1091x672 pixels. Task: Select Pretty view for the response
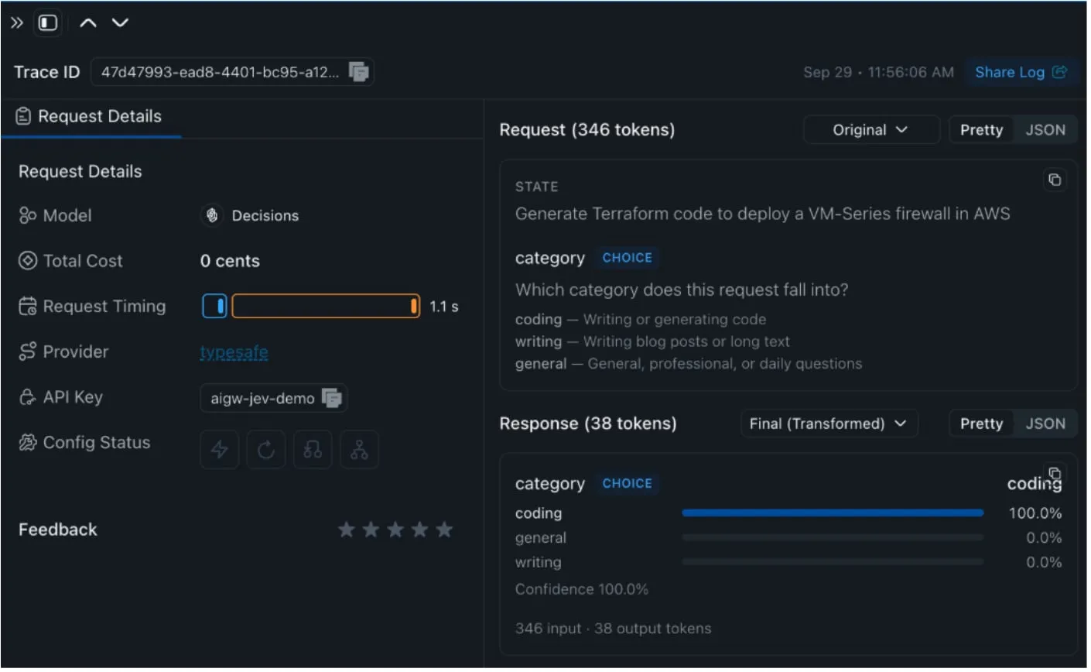tap(981, 423)
